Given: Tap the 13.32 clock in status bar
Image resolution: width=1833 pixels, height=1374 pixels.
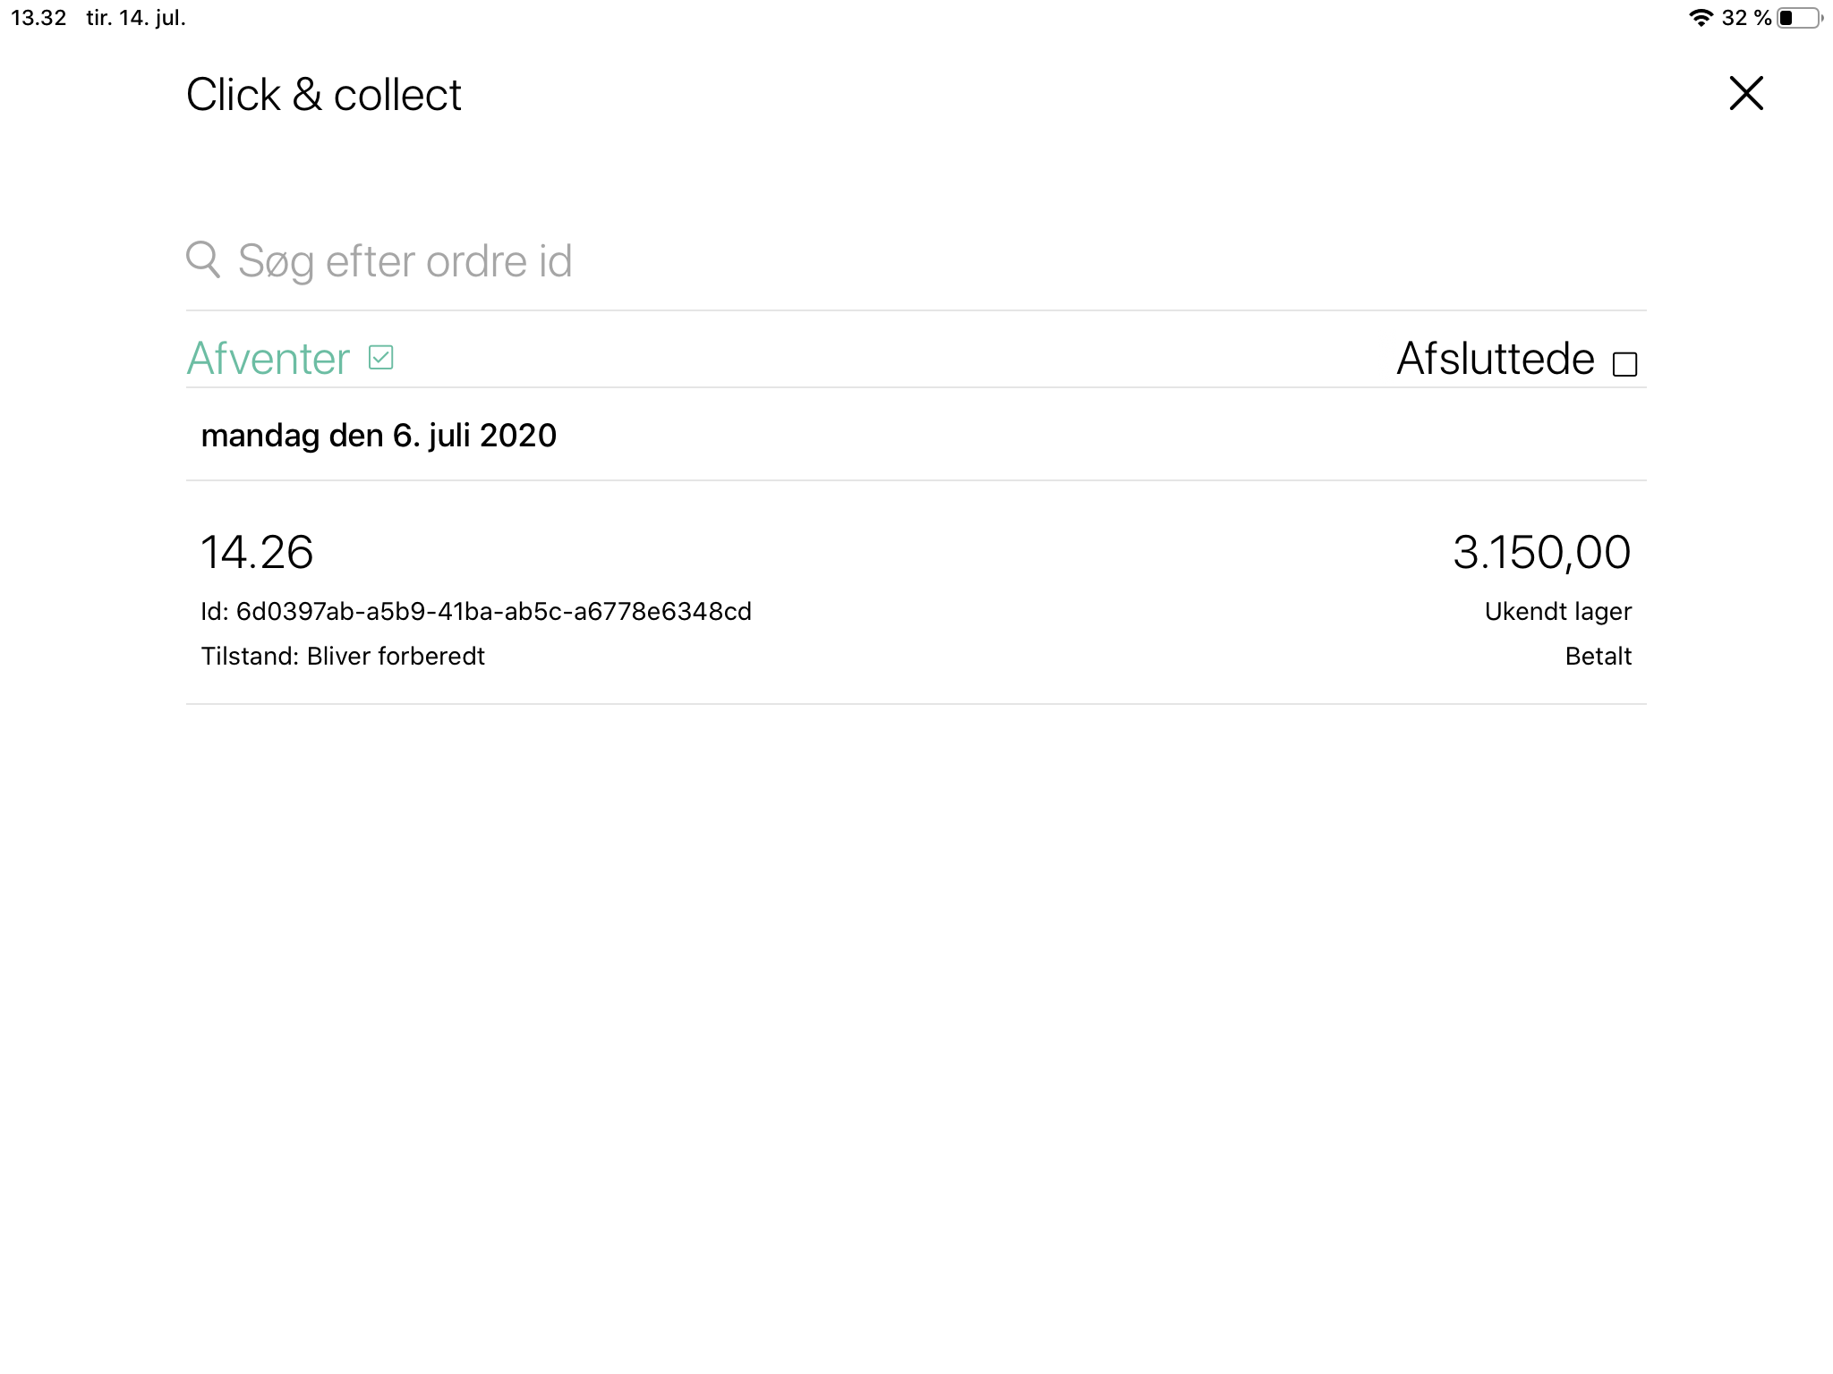Looking at the screenshot, I should click(x=38, y=18).
